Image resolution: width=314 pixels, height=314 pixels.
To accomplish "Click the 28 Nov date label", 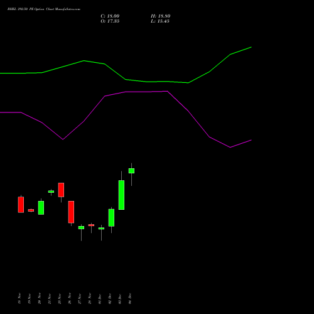I will tap(90, 298).
